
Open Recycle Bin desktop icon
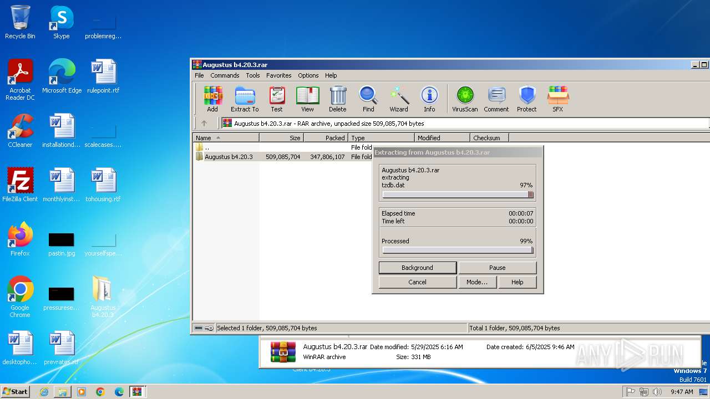point(20,22)
